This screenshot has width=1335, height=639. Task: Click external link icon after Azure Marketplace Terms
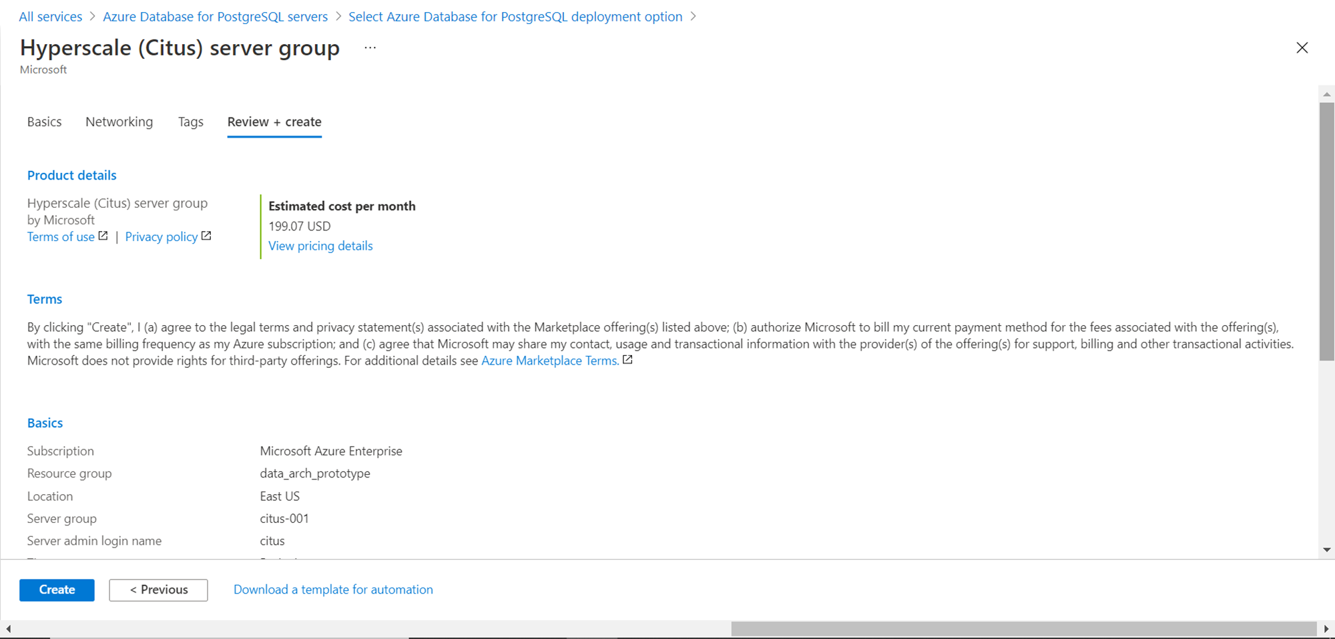pos(627,360)
